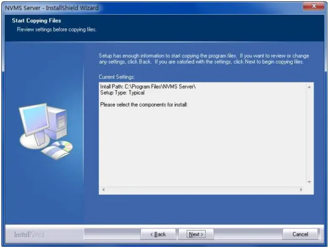Viewport: 328px width, 247px height.
Task: Click 'Please select the components for install' text
Action: click(144, 105)
